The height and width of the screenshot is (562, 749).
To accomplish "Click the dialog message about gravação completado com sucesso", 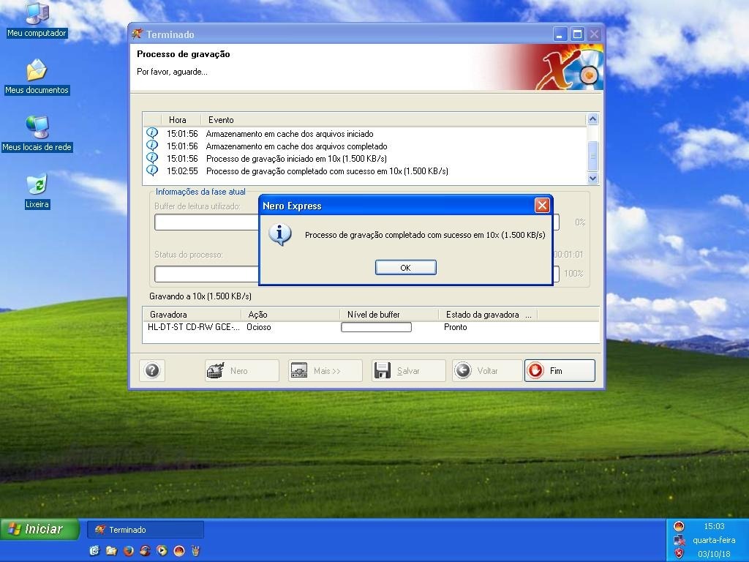I will click(x=425, y=235).
